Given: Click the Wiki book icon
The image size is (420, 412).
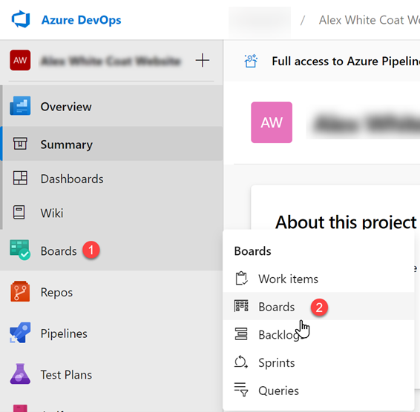Looking at the screenshot, I should (x=19, y=213).
